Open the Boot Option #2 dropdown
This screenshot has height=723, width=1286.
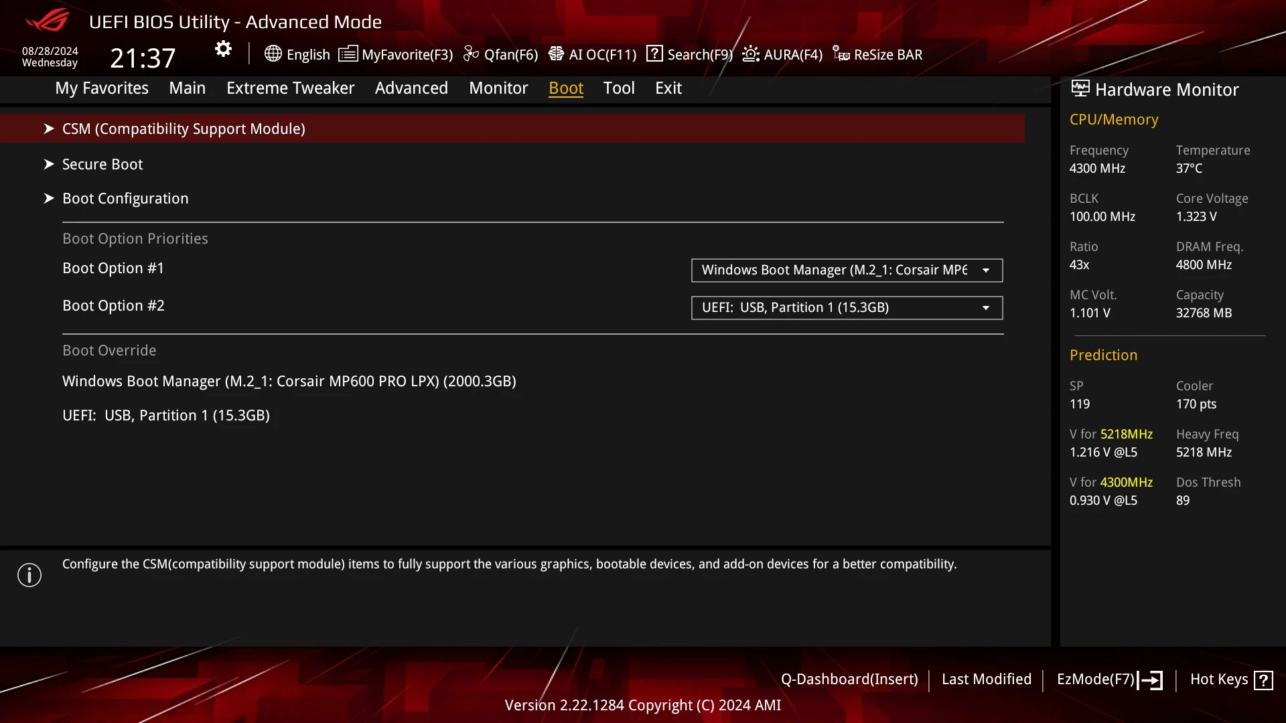(x=847, y=308)
